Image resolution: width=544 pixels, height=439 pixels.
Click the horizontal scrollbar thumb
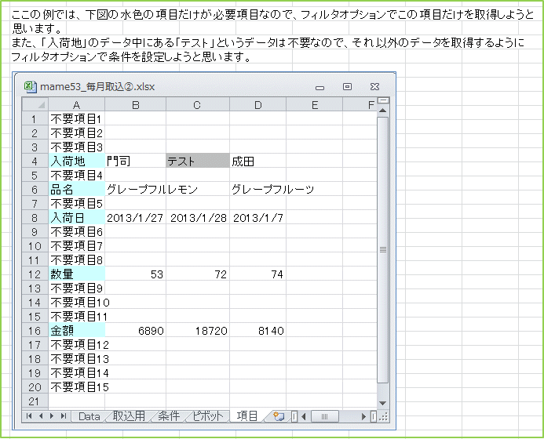(x=325, y=416)
